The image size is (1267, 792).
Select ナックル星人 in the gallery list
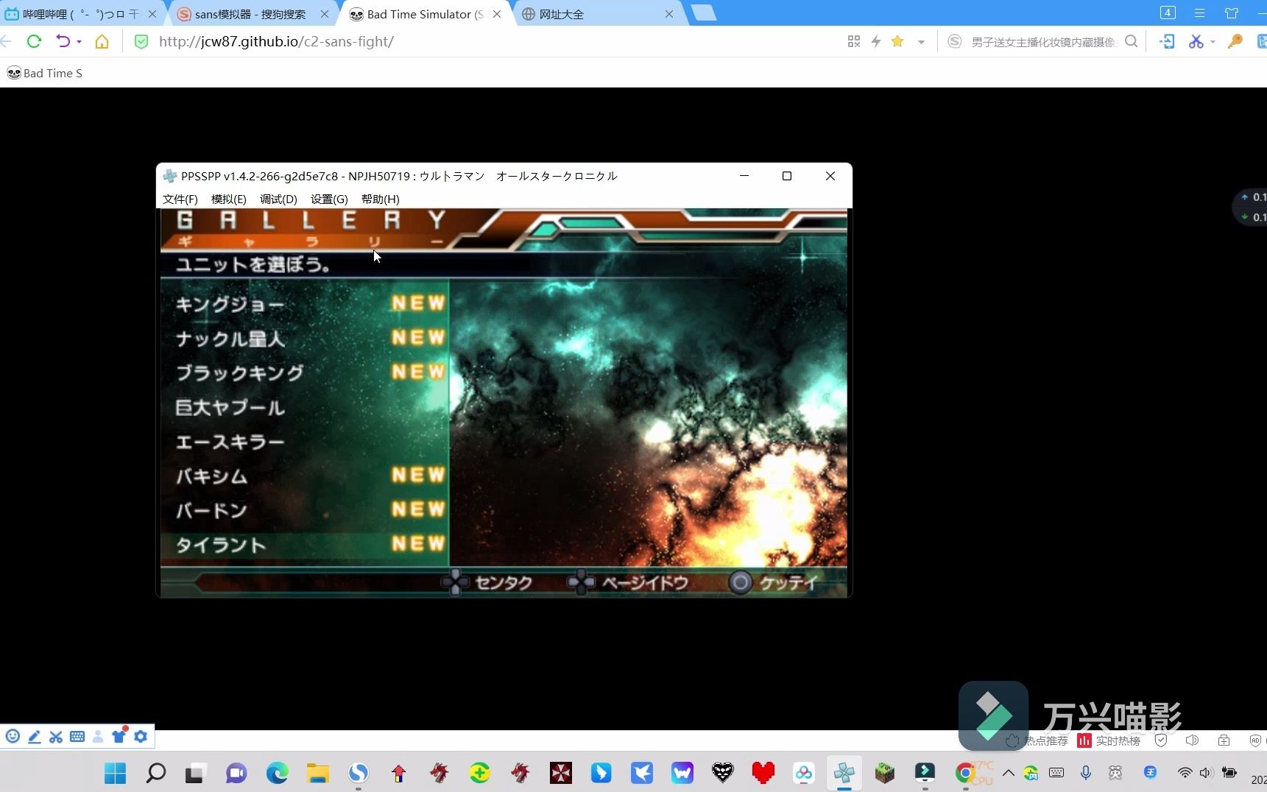pyautogui.click(x=305, y=339)
